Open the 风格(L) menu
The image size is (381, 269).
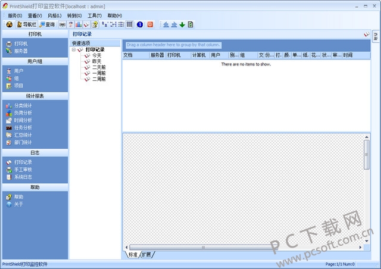(x=54, y=15)
